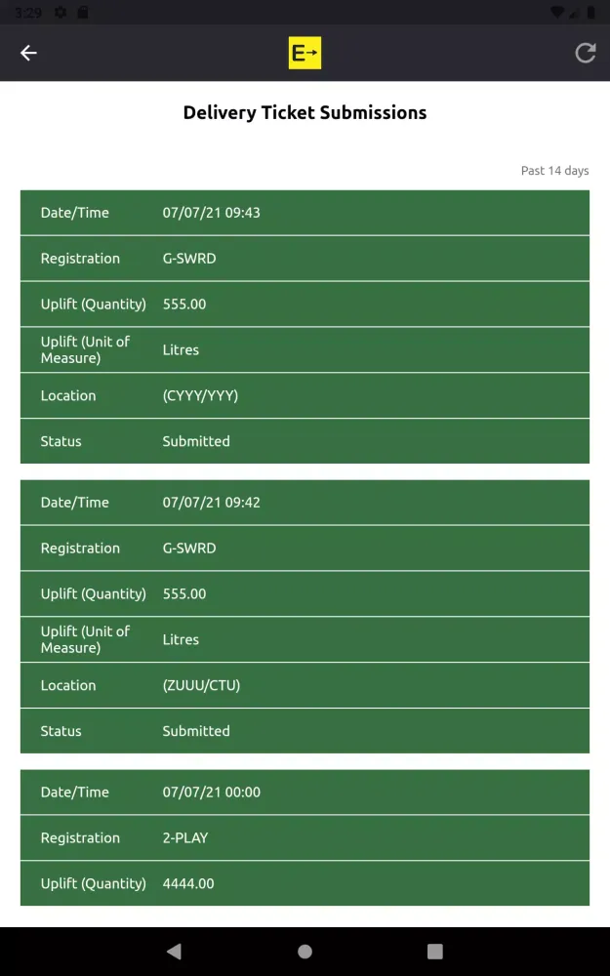Select the 07/07/21 00:00 date row
This screenshot has height=976, width=610.
click(x=305, y=792)
